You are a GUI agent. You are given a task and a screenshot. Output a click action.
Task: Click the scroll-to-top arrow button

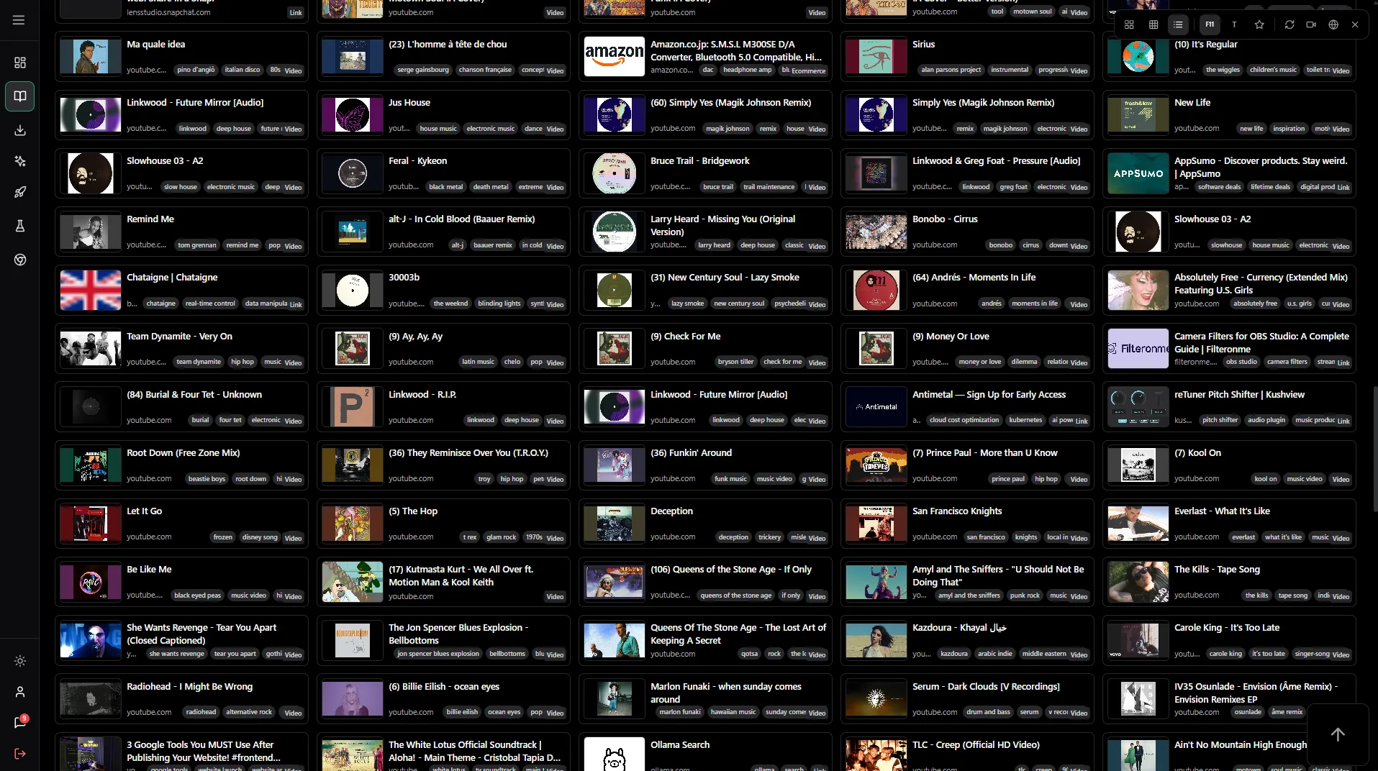(1338, 734)
